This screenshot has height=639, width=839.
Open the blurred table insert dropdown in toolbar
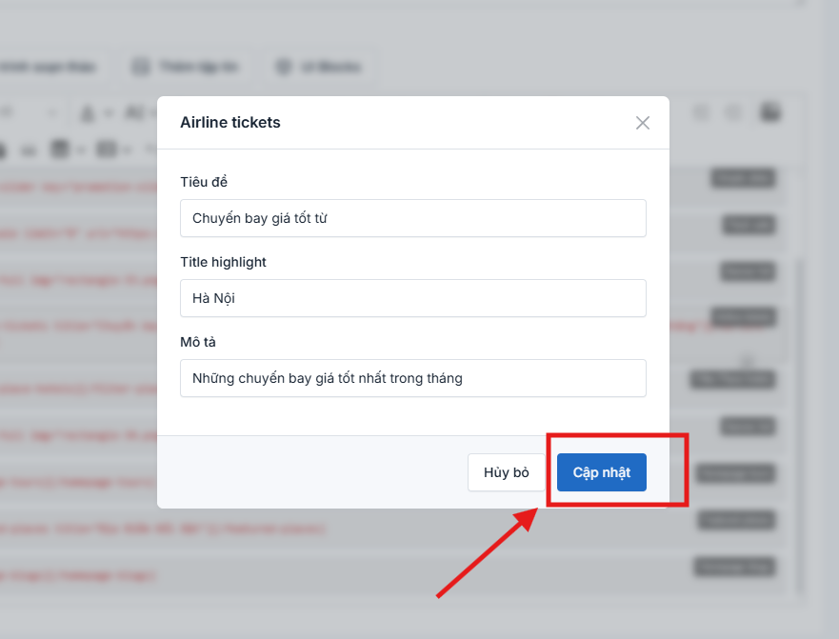(x=114, y=150)
